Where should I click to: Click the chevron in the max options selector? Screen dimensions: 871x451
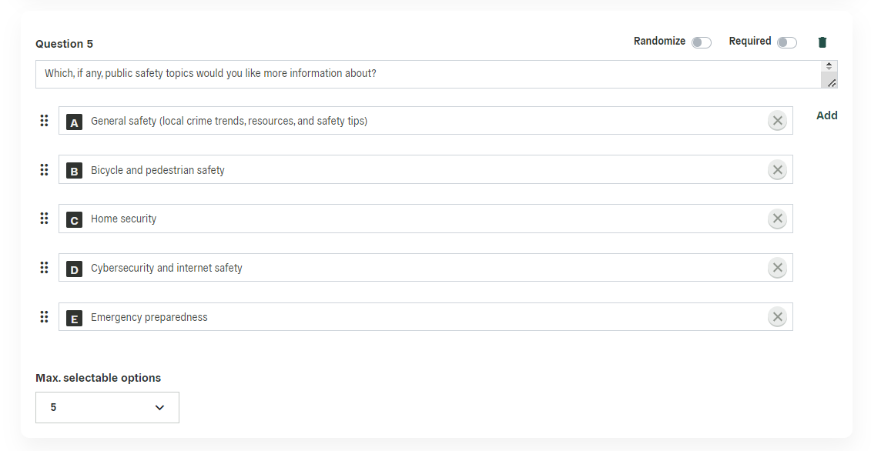(159, 408)
